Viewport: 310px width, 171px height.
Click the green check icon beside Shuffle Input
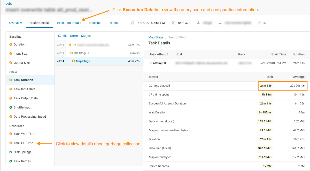(11, 107)
